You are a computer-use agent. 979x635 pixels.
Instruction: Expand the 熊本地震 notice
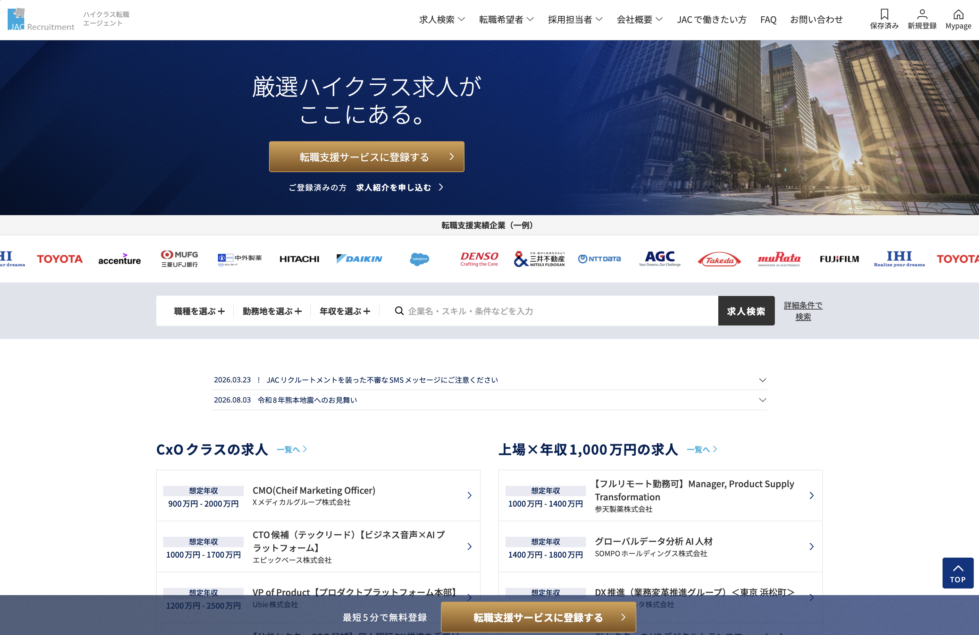tap(489, 400)
